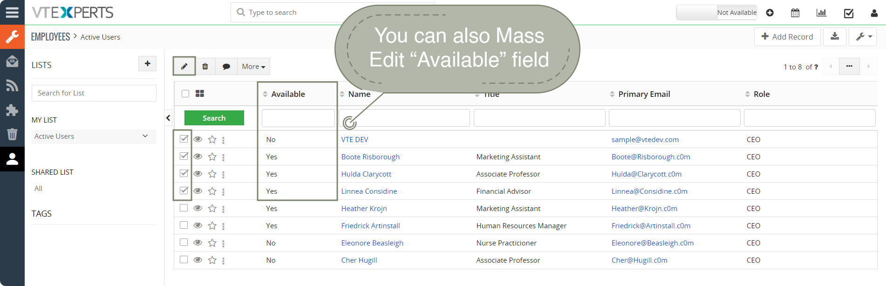Open the user profile icon

[874, 13]
